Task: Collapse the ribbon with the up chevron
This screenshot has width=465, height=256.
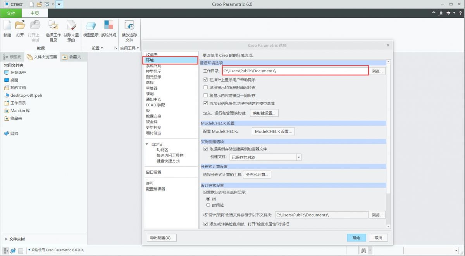Action: coord(434,13)
